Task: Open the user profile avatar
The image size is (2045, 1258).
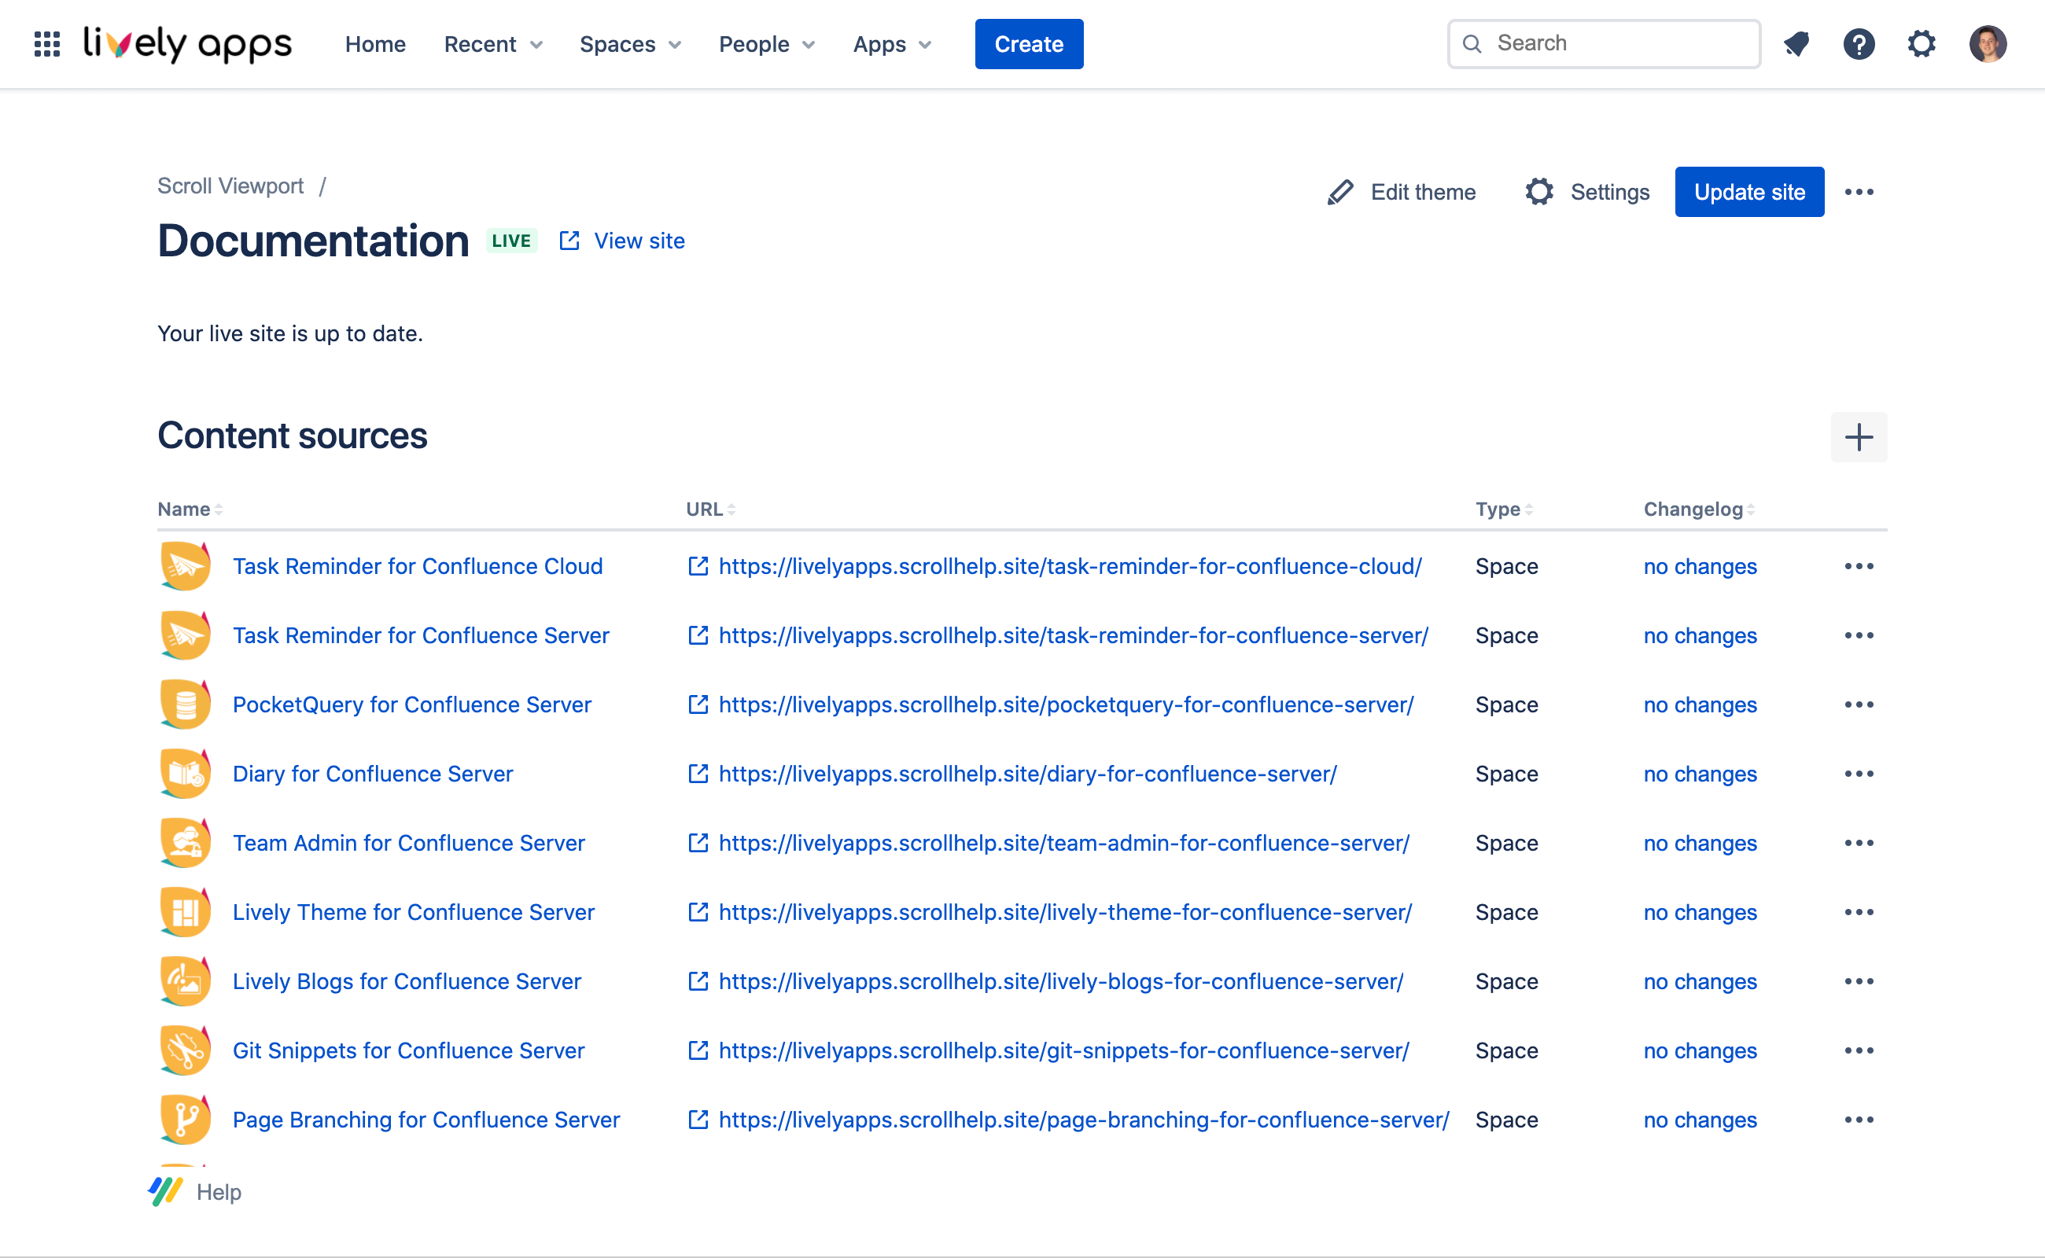Action: pyautogui.click(x=1988, y=44)
